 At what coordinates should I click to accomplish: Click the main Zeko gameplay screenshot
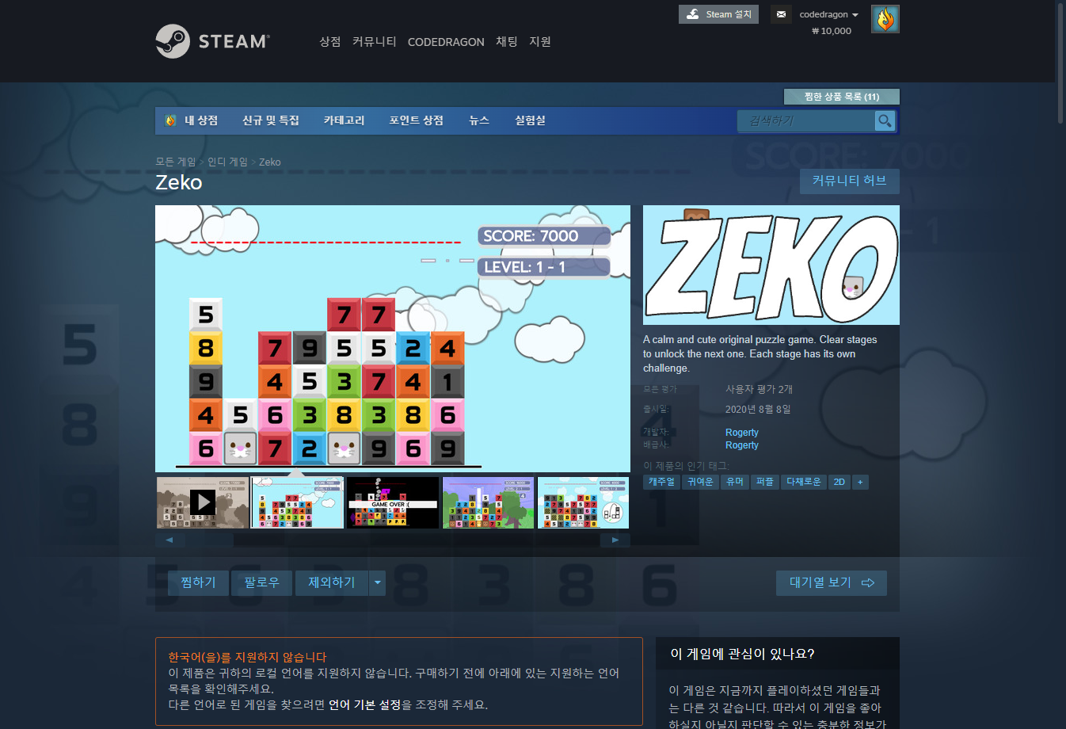[x=393, y=338]
